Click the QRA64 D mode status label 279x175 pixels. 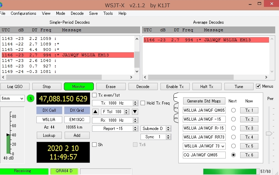coord(64,171)
